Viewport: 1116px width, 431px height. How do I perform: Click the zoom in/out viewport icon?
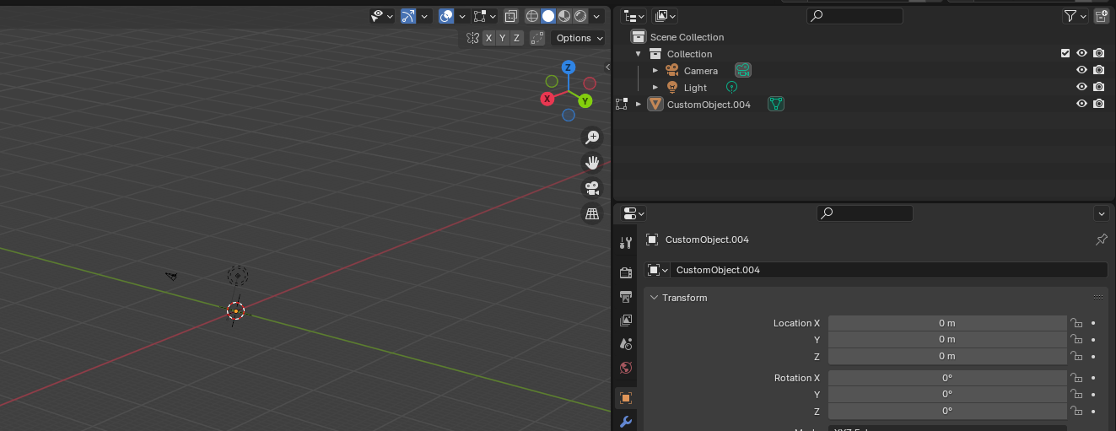[x=592, y=137]
